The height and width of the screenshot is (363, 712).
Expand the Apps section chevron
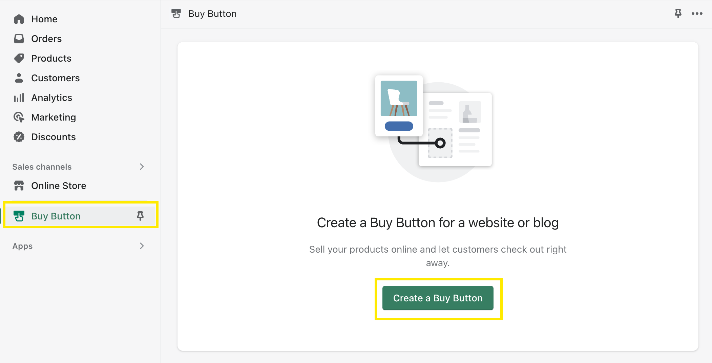click(142, 246)
